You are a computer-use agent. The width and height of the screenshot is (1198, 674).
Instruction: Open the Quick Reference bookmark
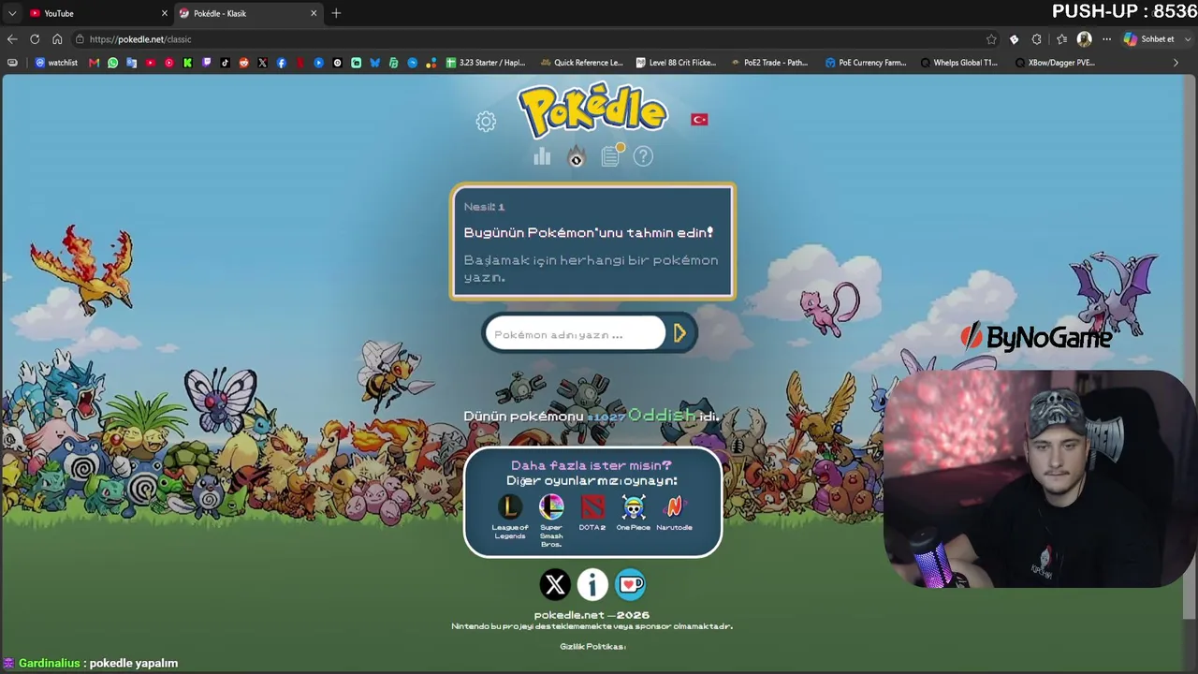click(581, 63)
